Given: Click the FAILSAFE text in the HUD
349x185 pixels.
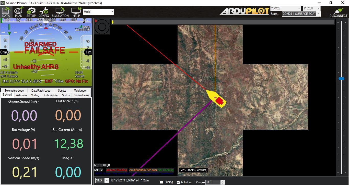Looking at the screenshot, I should click(45, 50).
